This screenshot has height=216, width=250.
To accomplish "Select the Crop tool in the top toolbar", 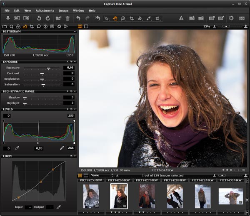I will pyautogui.click(x=132, y=18).
